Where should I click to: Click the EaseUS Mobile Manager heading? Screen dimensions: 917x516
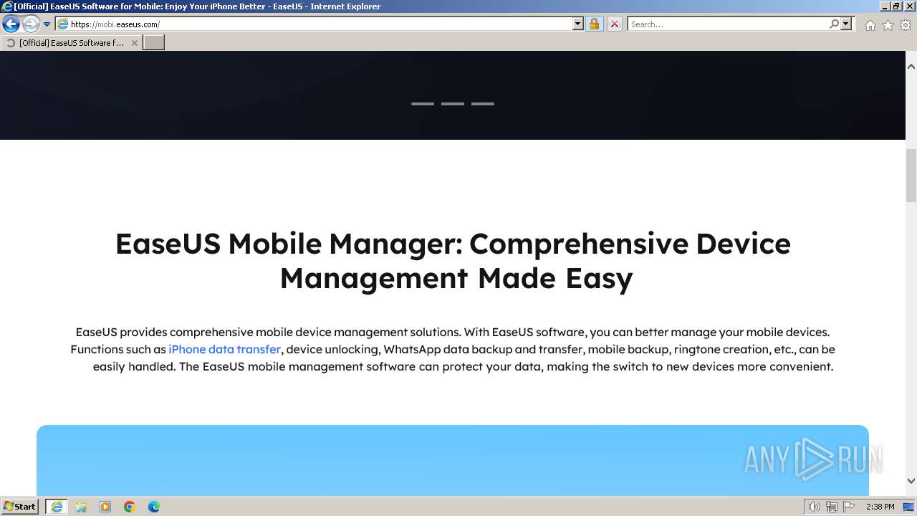tap(453, 260)
